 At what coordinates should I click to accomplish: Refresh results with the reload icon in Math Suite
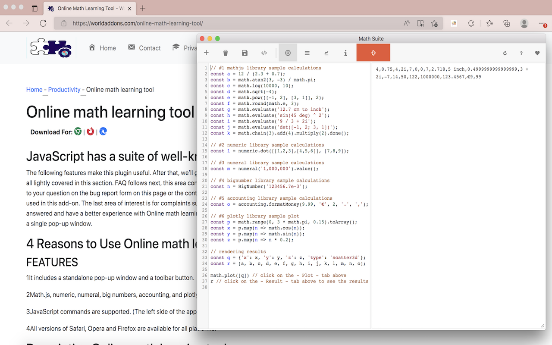tap(505, 53)
